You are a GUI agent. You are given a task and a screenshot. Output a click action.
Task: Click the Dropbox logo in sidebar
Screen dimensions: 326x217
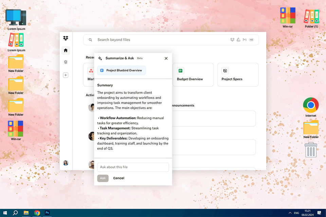coord(66,38)
